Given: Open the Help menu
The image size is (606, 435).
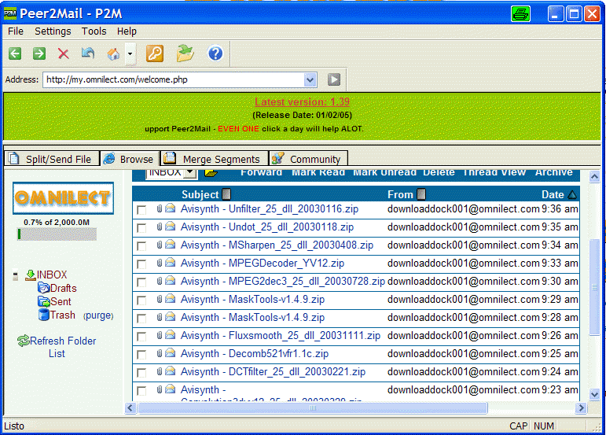Looking at the screenshot, I should [127, 31].
